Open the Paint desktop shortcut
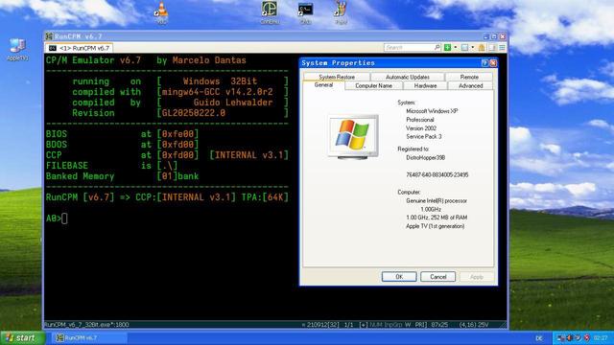The width and height of the screenshot is (614, 345). point(341,11)
